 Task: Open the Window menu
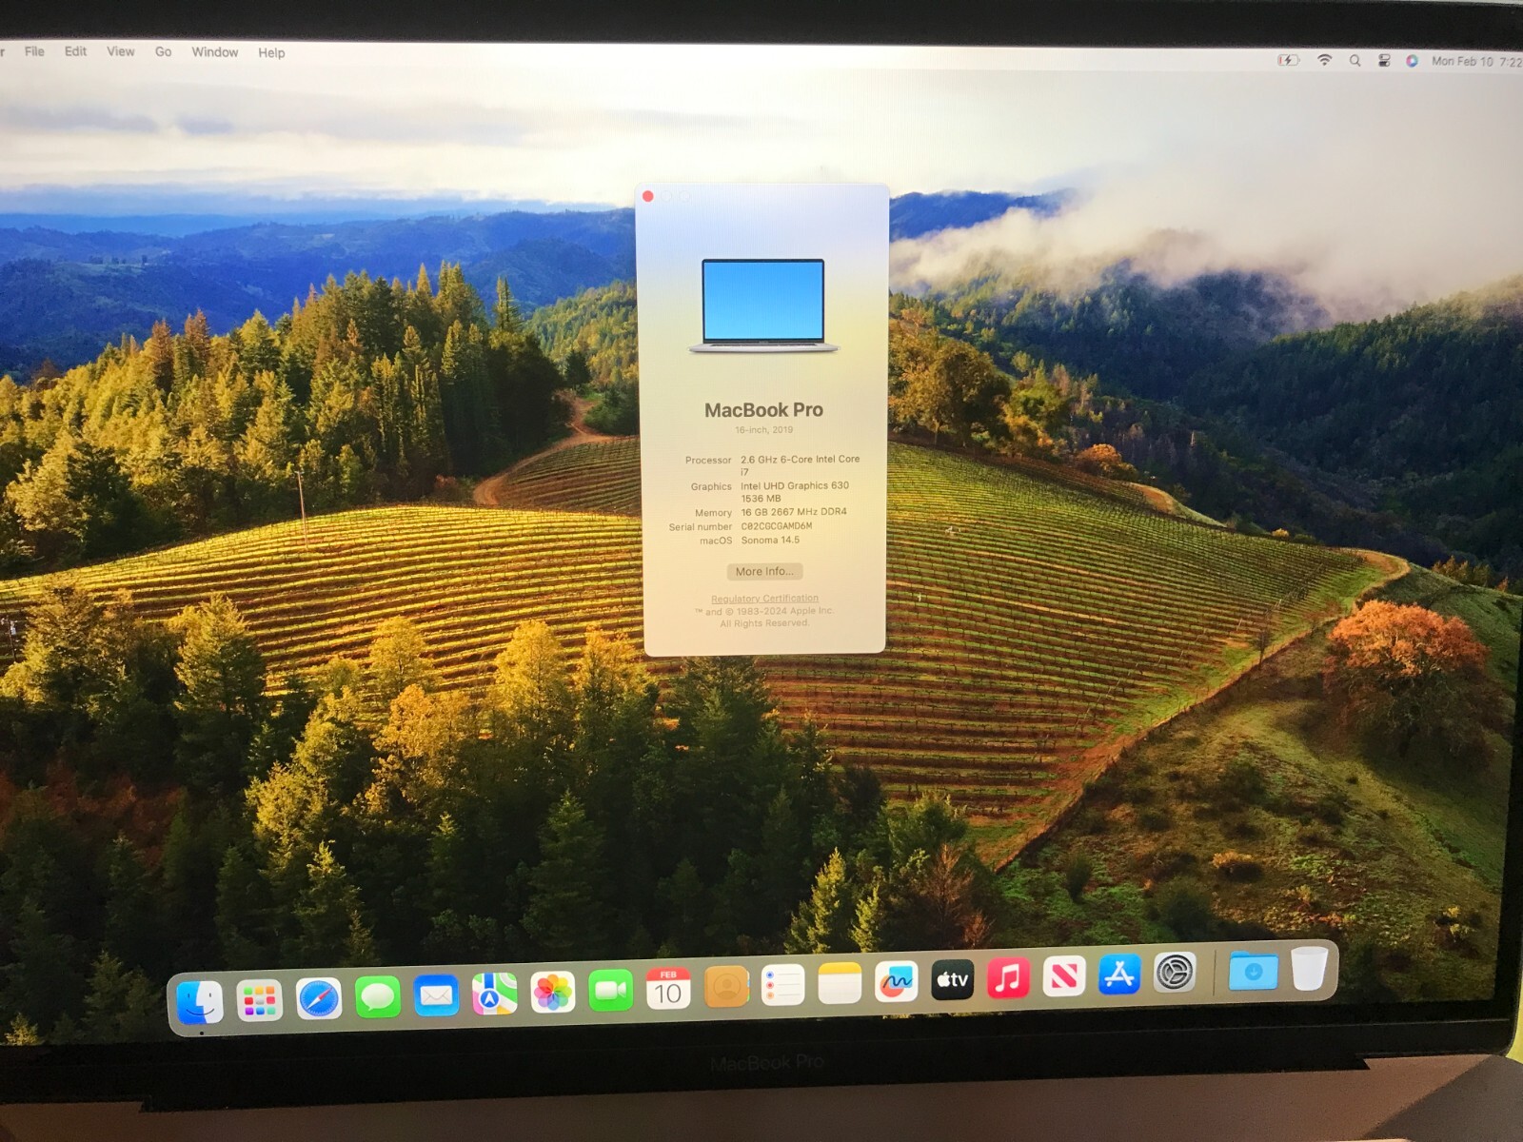click(214, 52)
